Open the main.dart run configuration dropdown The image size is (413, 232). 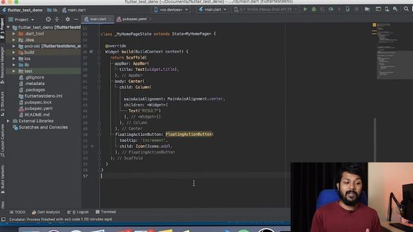pos(213,10)
